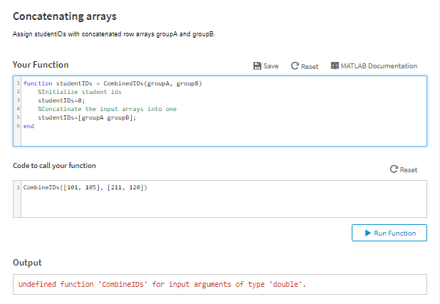Click the 'Your Function' section heading
Screen dimensions: 440x304
[x=41, y=65]
